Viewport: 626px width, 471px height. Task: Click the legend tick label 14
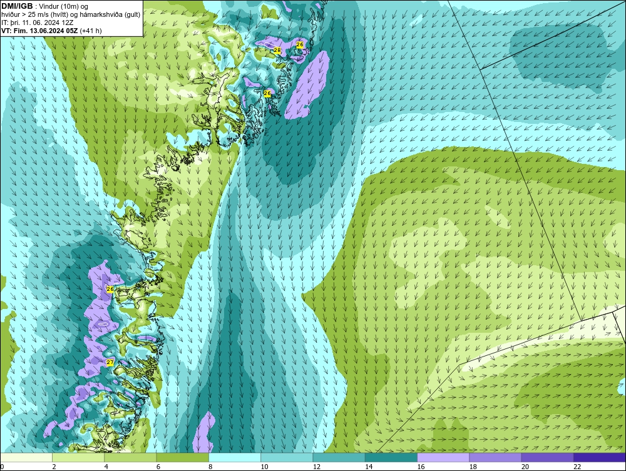(369, 467)
